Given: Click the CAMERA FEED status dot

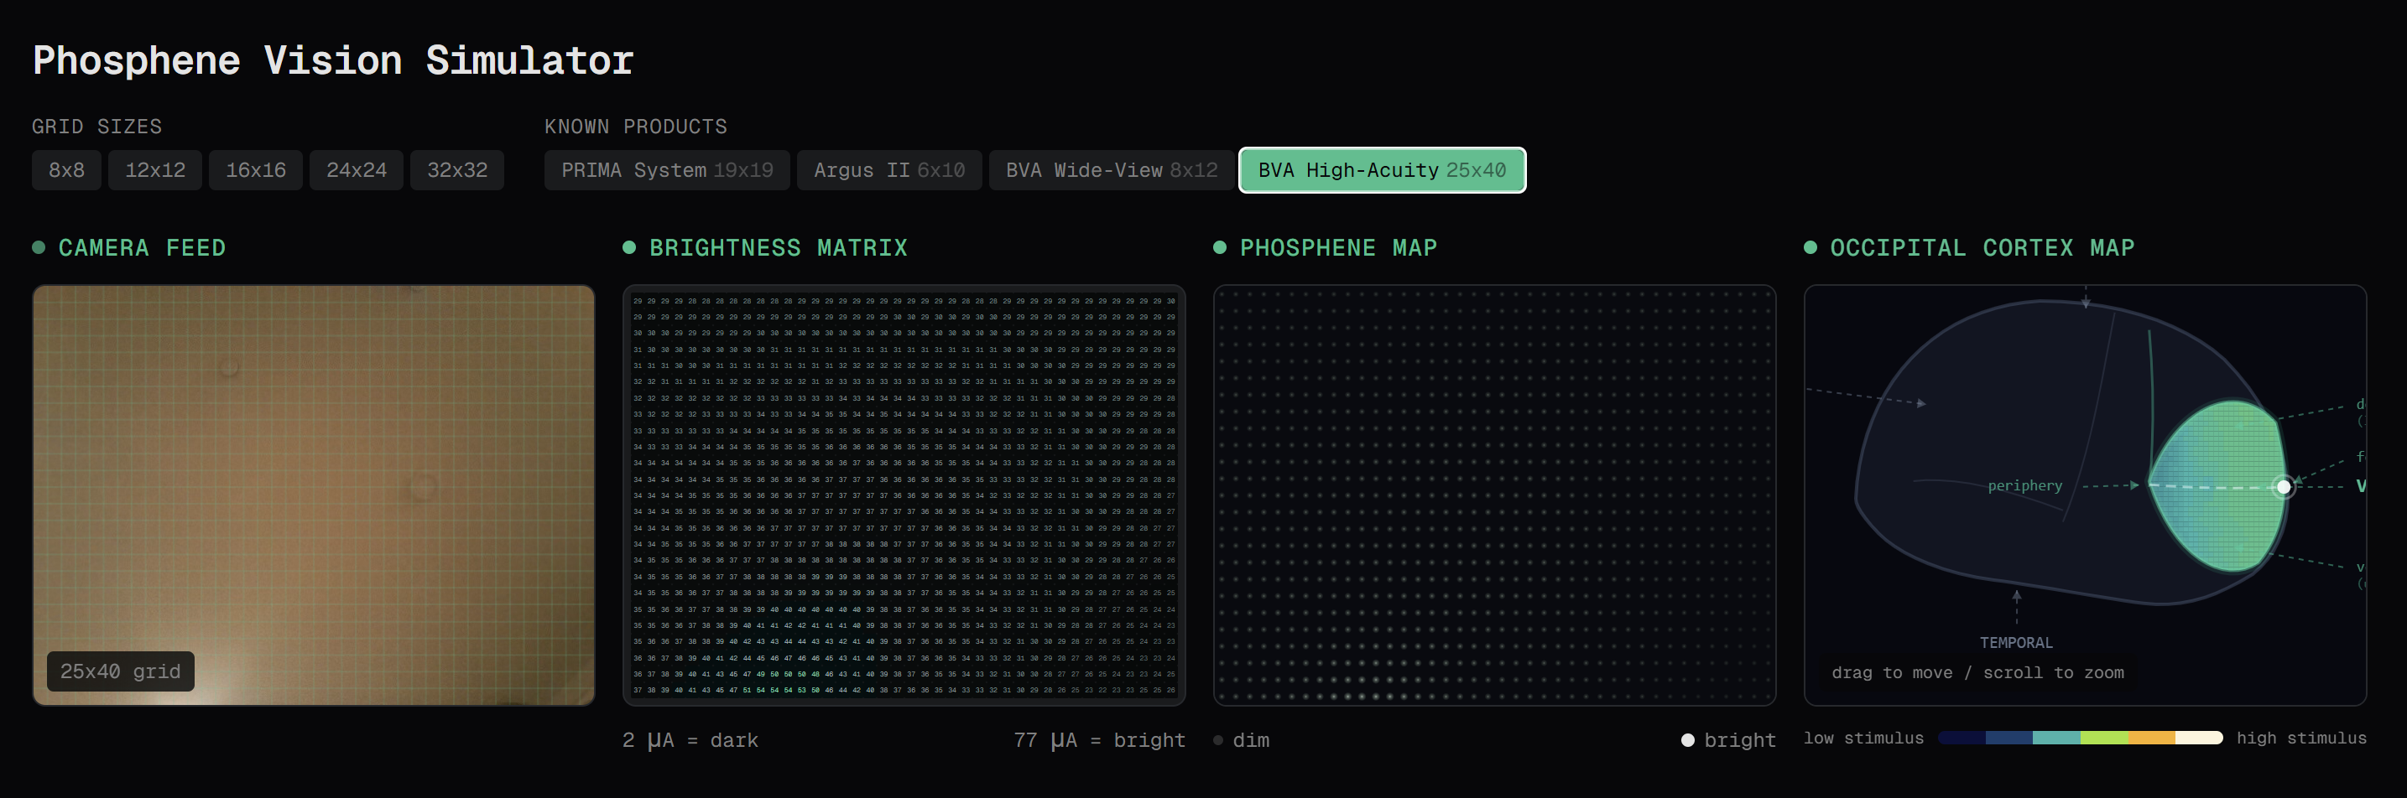Looking at the screenshot, I should point(39,247).
